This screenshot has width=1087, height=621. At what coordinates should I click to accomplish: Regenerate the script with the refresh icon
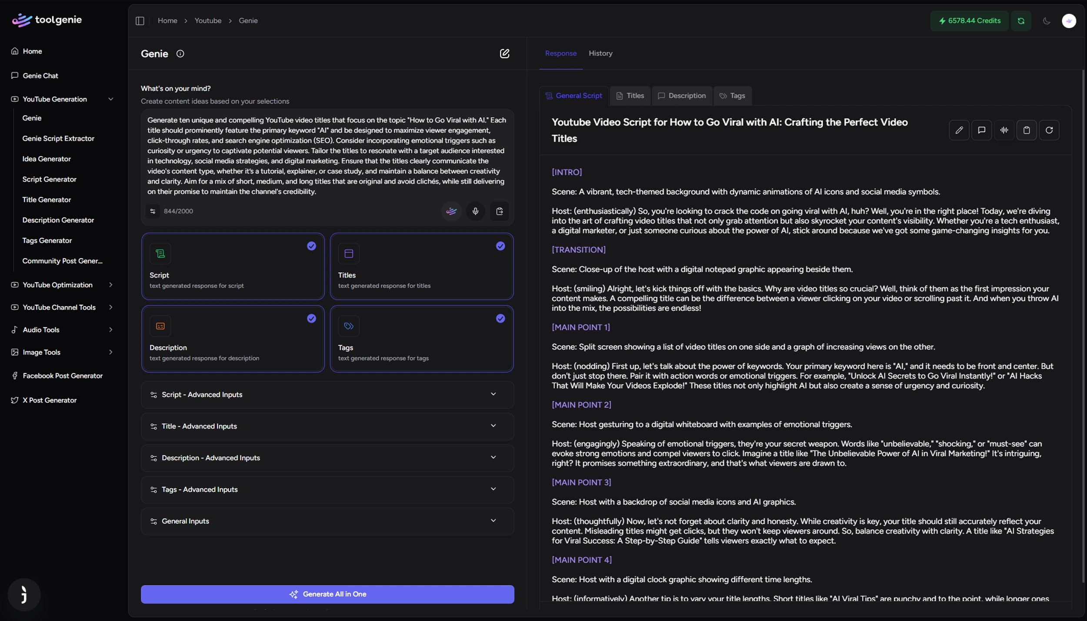1049,130
